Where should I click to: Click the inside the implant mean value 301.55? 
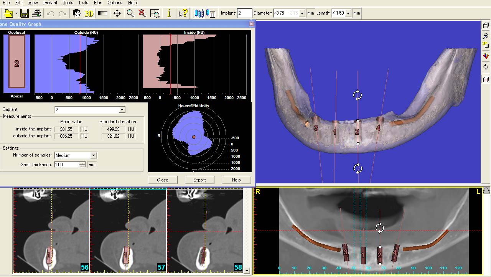pos(66,129)
